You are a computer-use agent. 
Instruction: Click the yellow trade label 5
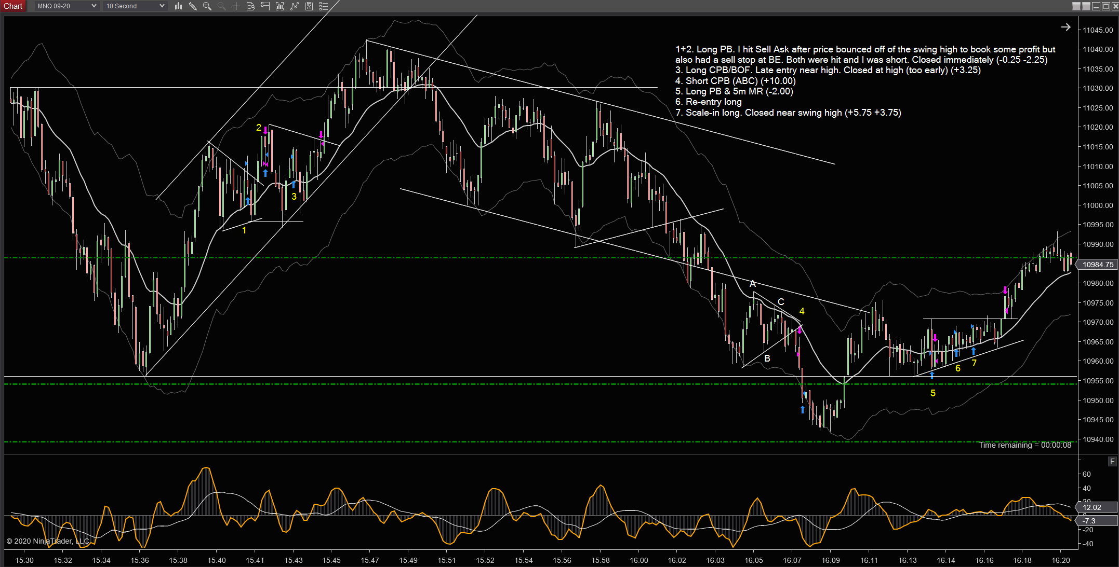[933, 393]
